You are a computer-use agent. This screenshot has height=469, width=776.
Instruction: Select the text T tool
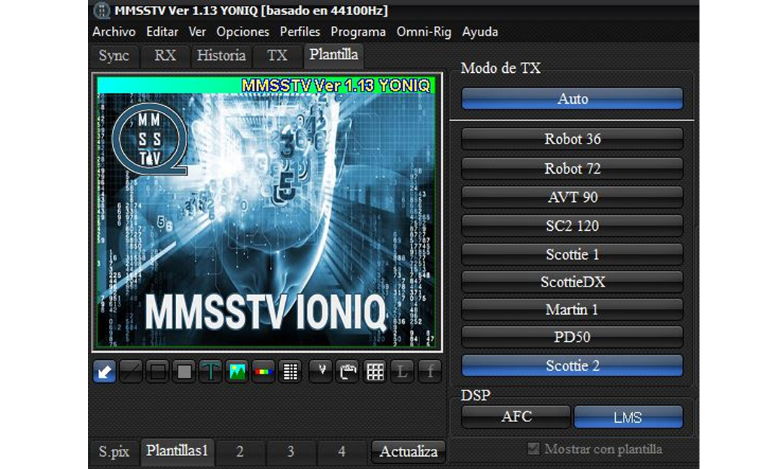click(x=210, y=372)
